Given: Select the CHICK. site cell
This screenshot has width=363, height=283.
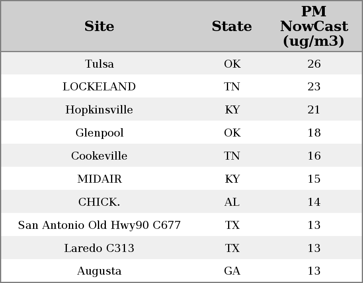Looking at the screenshot, I should 100,202.
